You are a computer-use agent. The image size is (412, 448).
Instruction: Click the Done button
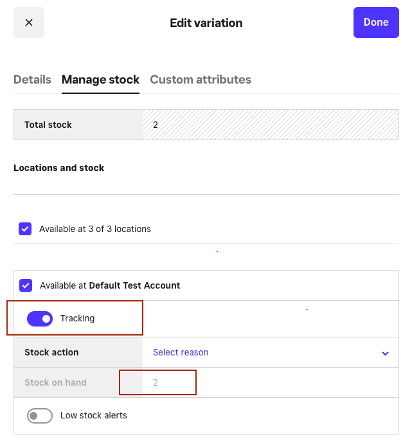[375, 22]
